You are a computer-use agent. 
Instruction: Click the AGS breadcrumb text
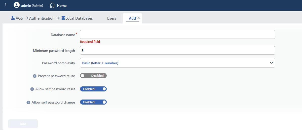click(x=19, y=18)
